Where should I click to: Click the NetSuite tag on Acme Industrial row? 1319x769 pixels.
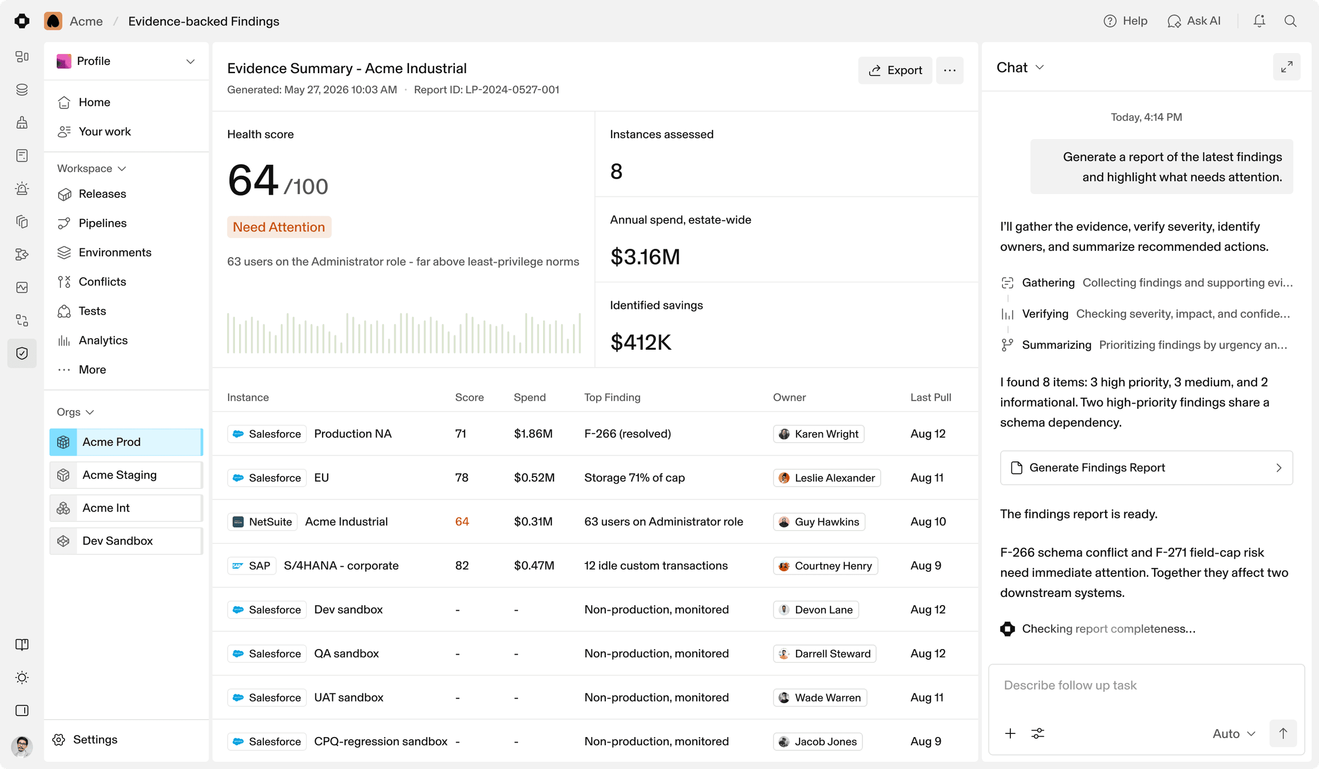[262, 522]
